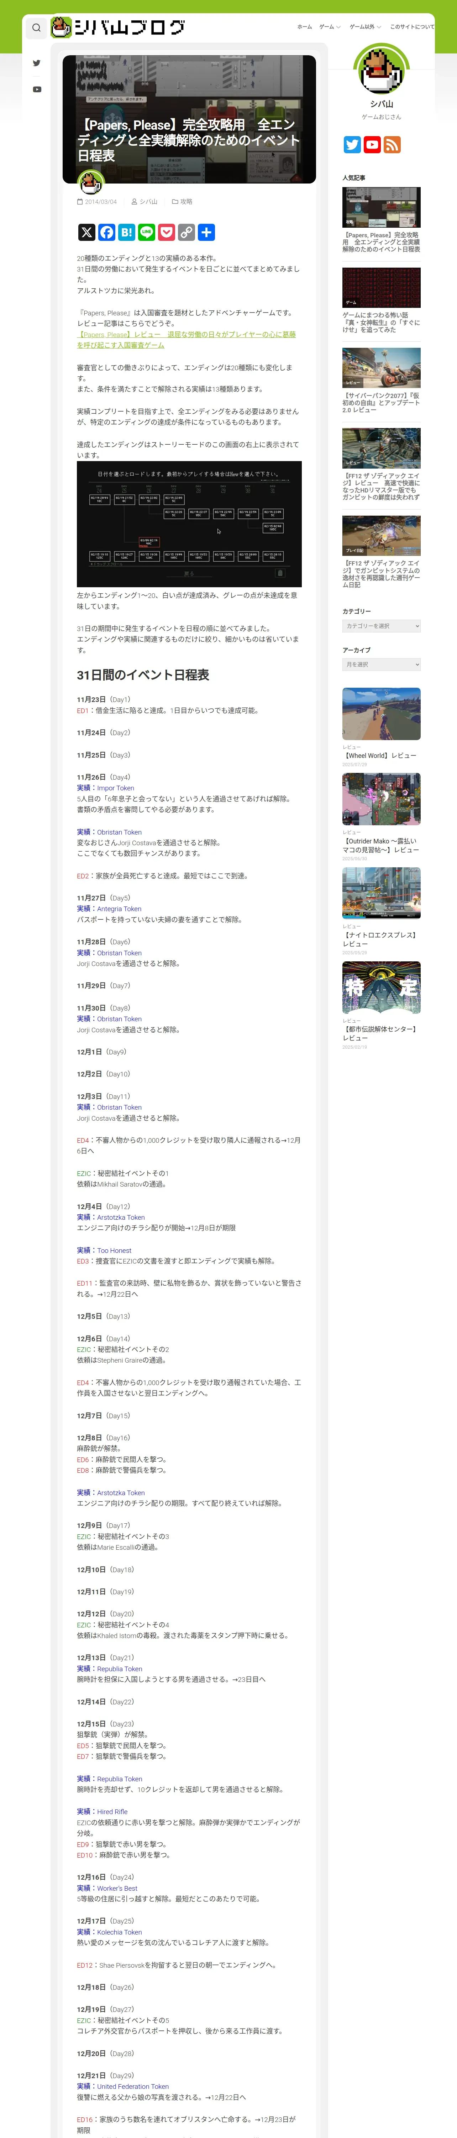
Task: Click the 実績：United Federation Token entry
Action: pyautogui.click(x=123, y=2087)
